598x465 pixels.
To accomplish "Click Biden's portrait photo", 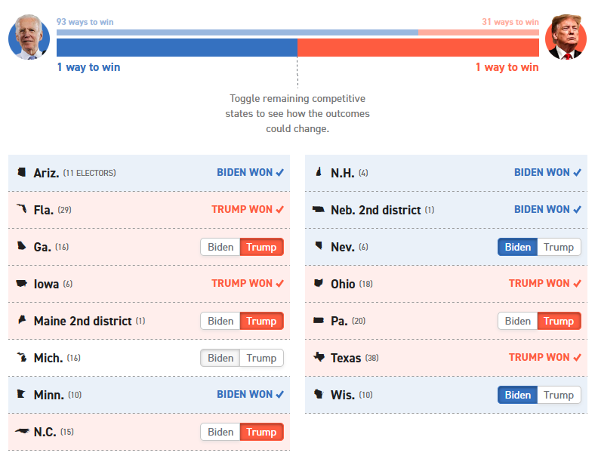I will (29, 37).
